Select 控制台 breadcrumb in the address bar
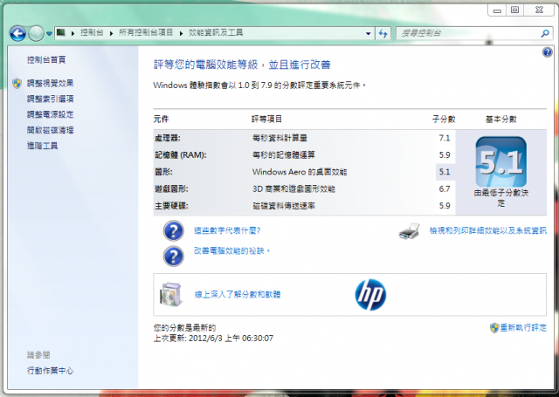Viewport: 559px width, 397px height. pos(92,33)
